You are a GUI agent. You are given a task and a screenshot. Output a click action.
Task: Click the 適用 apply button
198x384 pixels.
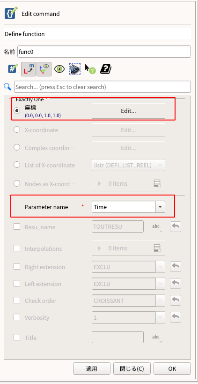pos(92,369)
